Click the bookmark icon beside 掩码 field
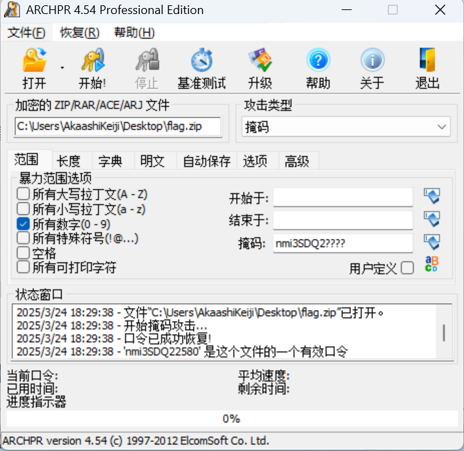The height and width of the screenshot is (451, 464). pyautogui.click(x=432, y=243)
